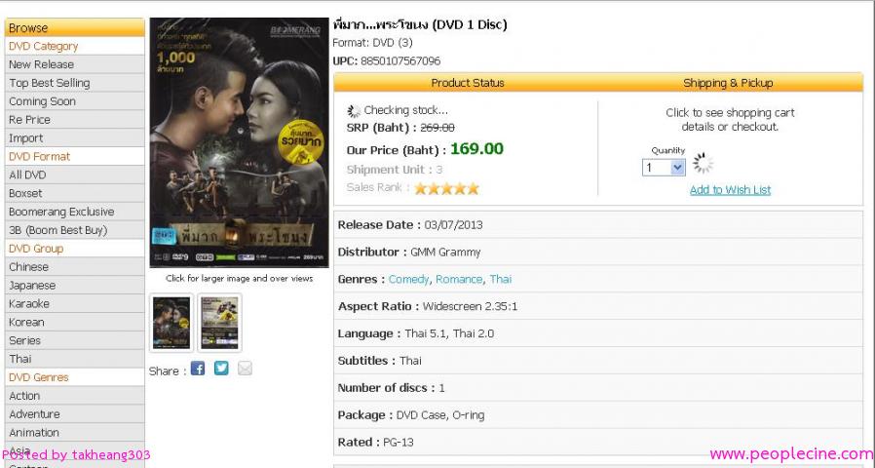
Task: Click the Widescreen 2.35:1 value
Action: pyautogui.click(x=470, y=306)
